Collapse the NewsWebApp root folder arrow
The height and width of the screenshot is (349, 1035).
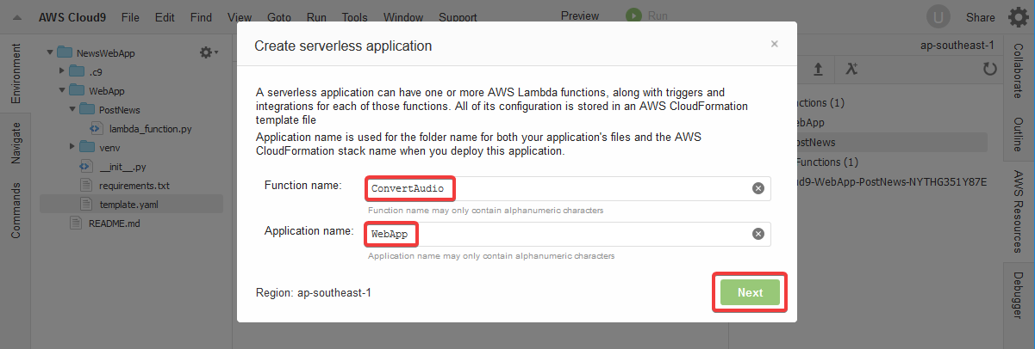pyautogui.click(x=50, y=52)
